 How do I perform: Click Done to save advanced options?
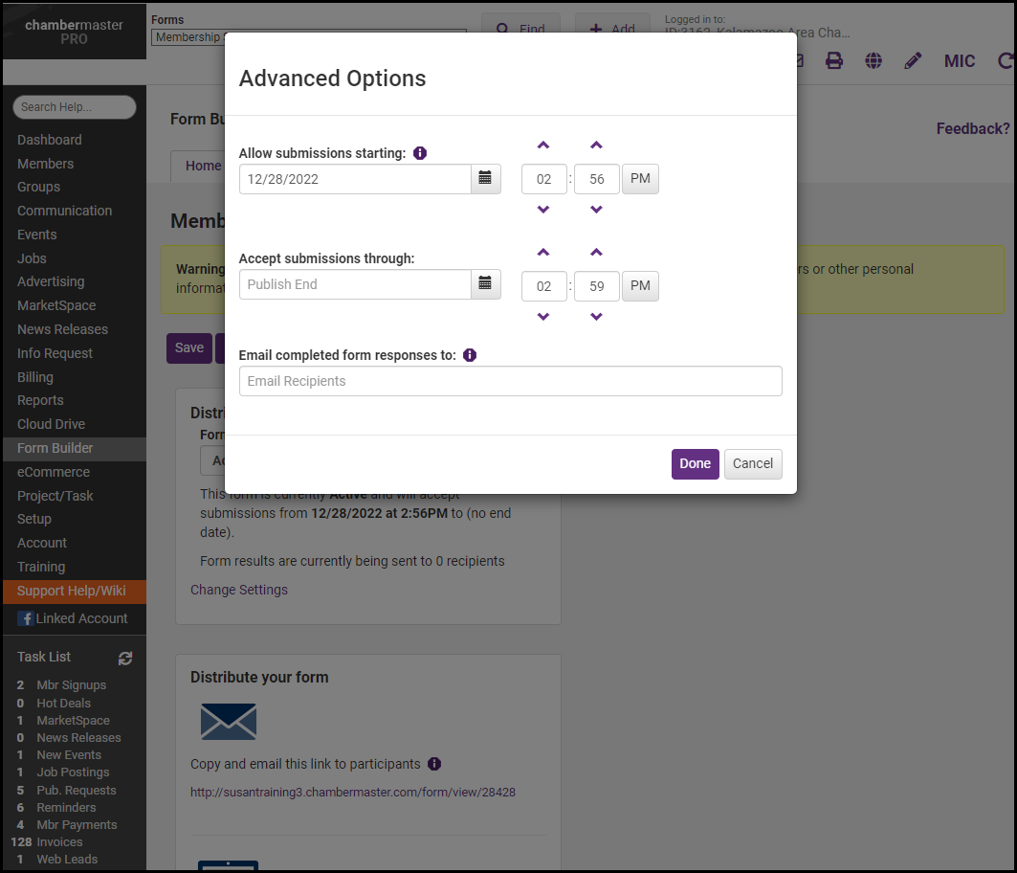(695, 463)
